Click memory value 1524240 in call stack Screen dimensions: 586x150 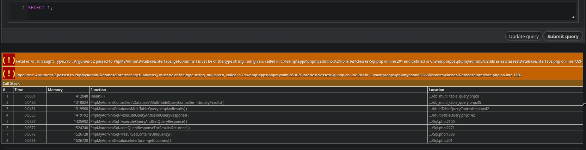(x=81, y=128)
